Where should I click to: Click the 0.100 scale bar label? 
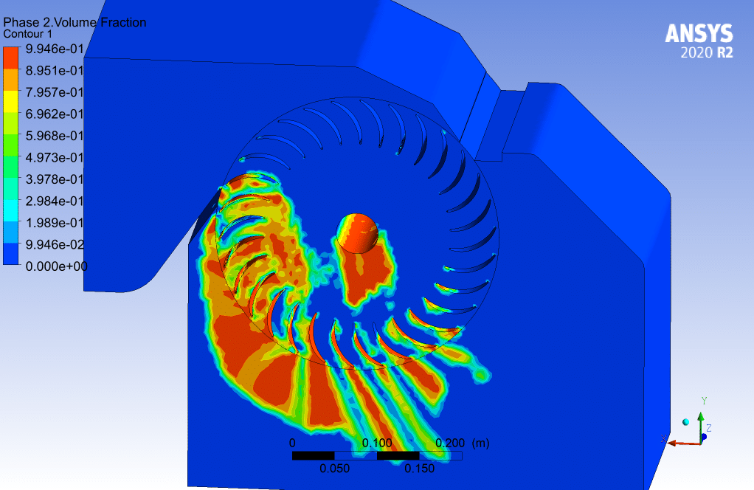coord(378,443)
